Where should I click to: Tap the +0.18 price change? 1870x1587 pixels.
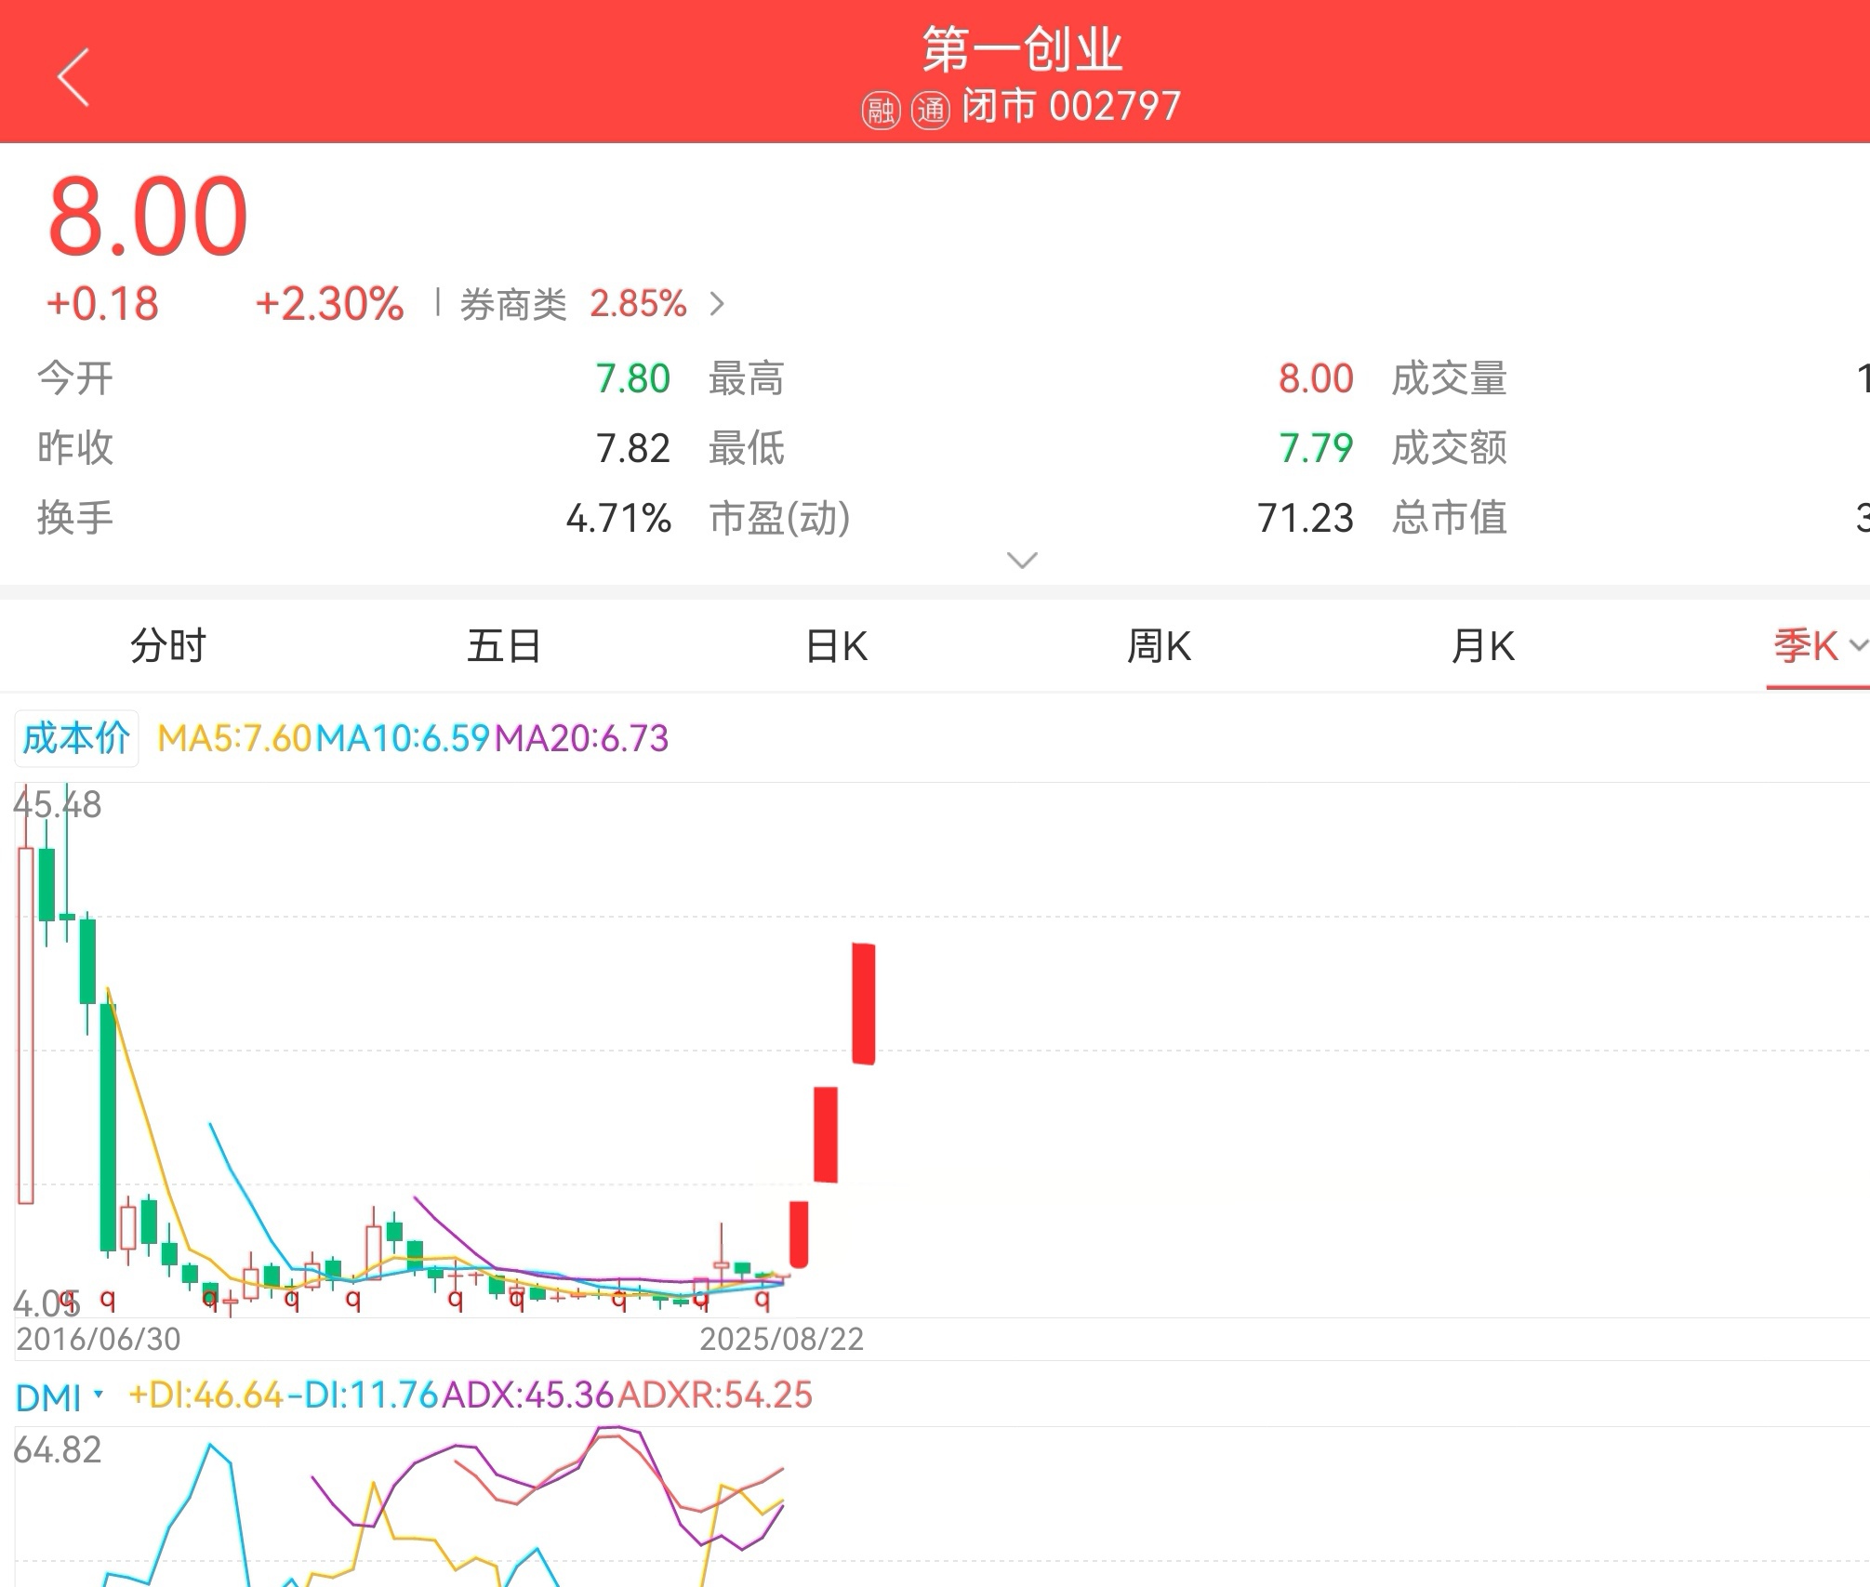click(102, 304)
